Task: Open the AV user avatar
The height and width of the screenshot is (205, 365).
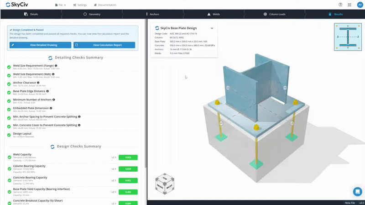Action: 360,5
